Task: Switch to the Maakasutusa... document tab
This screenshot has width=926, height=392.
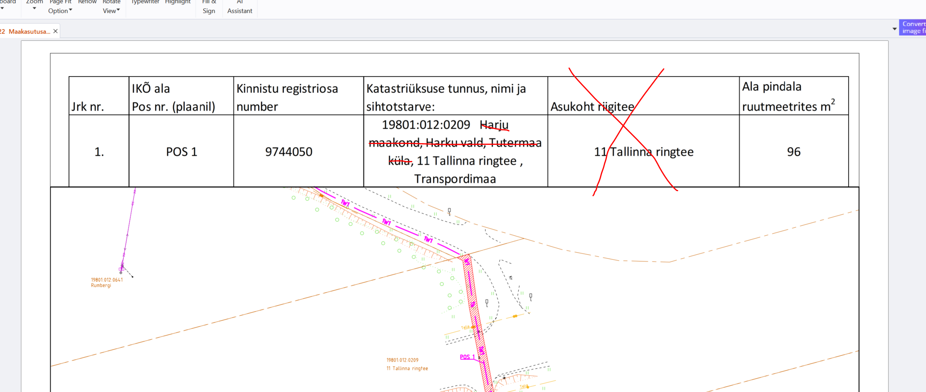Action: pyautogui.click(x=29, y=32)
